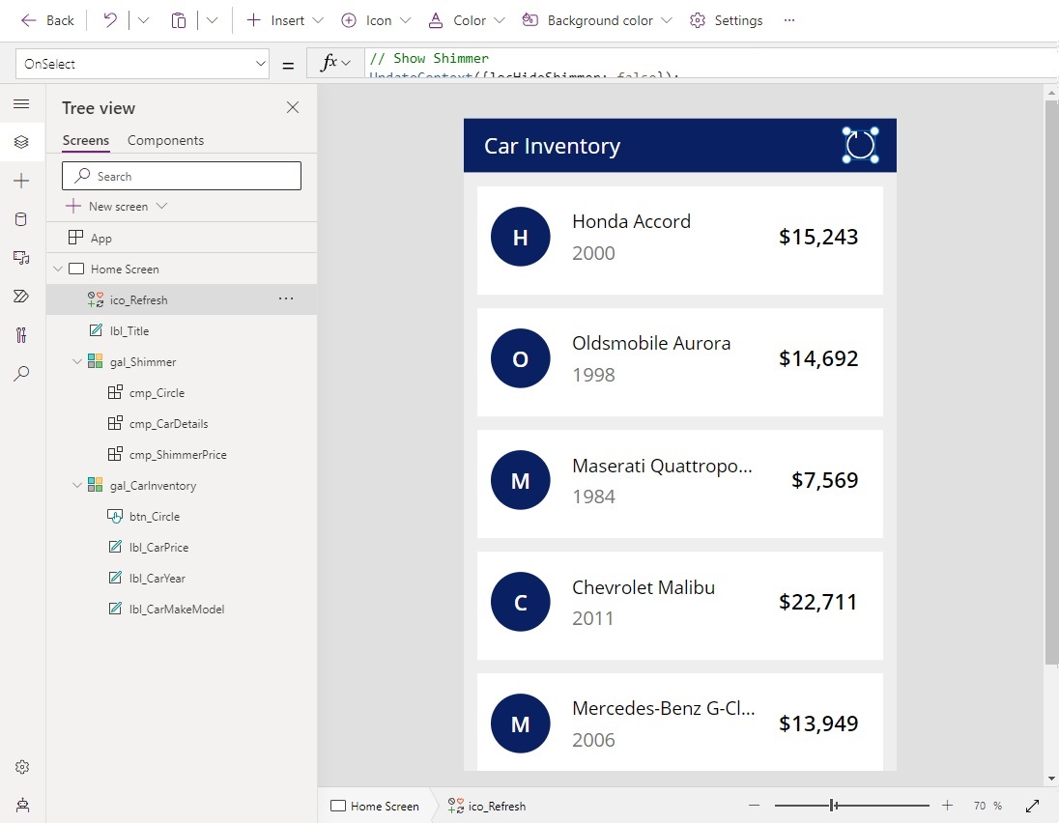Click the Undo arrow in the toolbar
The image size is (1059, 823).
110,20
